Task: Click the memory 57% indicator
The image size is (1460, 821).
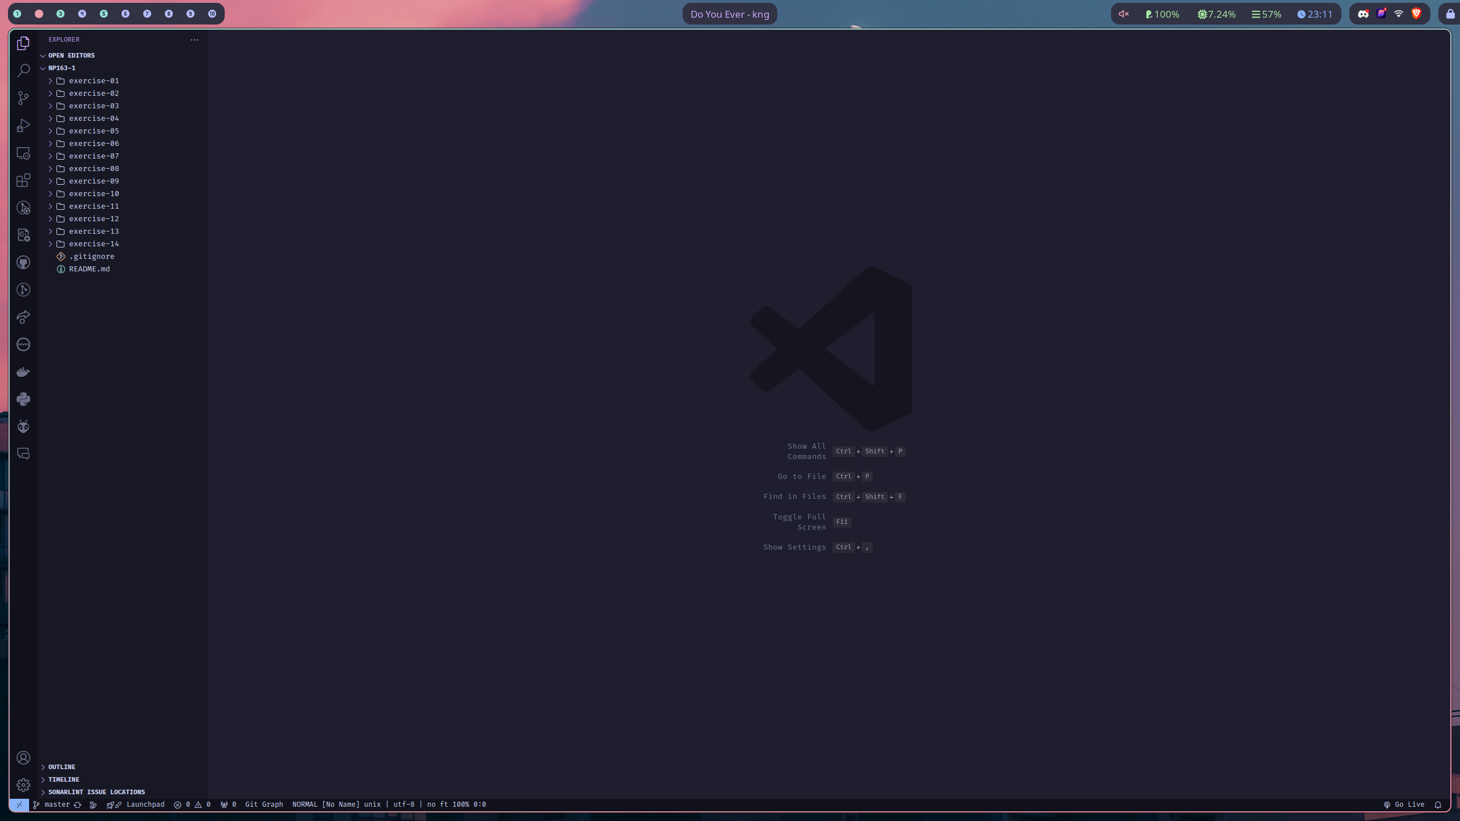Action: pos(1266,14)
